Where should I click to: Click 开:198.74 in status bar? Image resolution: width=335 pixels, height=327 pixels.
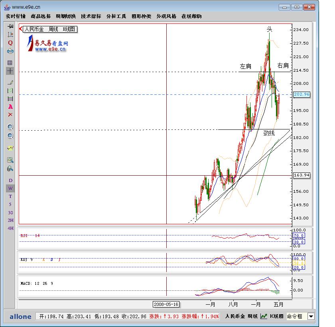pyautogui.click(x=51, y=317)
